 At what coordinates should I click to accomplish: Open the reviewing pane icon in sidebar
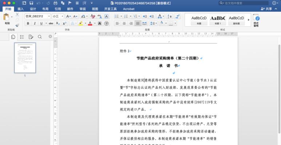pyautogui.click(x=31, y=37)
